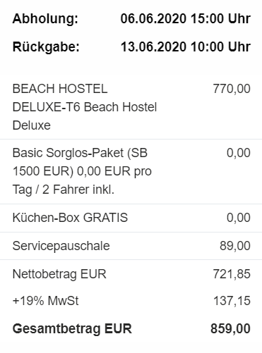Click the Gesamtbetrag EUR label
Screen dimensions: 262x353
point(72,328)
